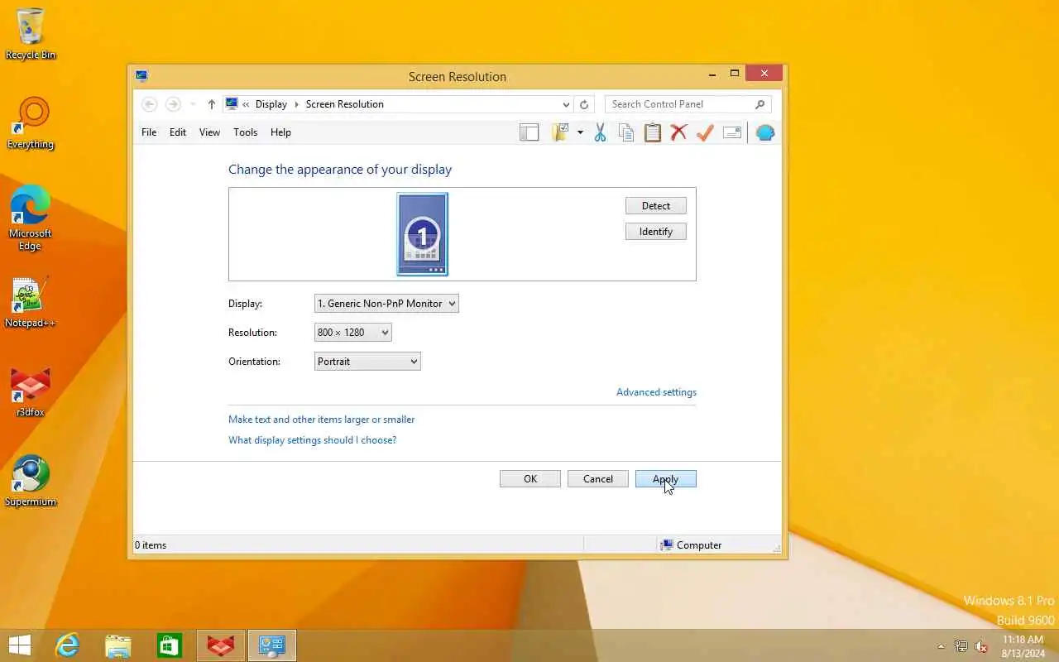Open the Display monitor dropdown
This screenshot has height=662, width=1059.
click(386, 304)
